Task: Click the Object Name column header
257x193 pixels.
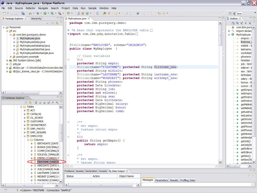Action: pos(128,176)
